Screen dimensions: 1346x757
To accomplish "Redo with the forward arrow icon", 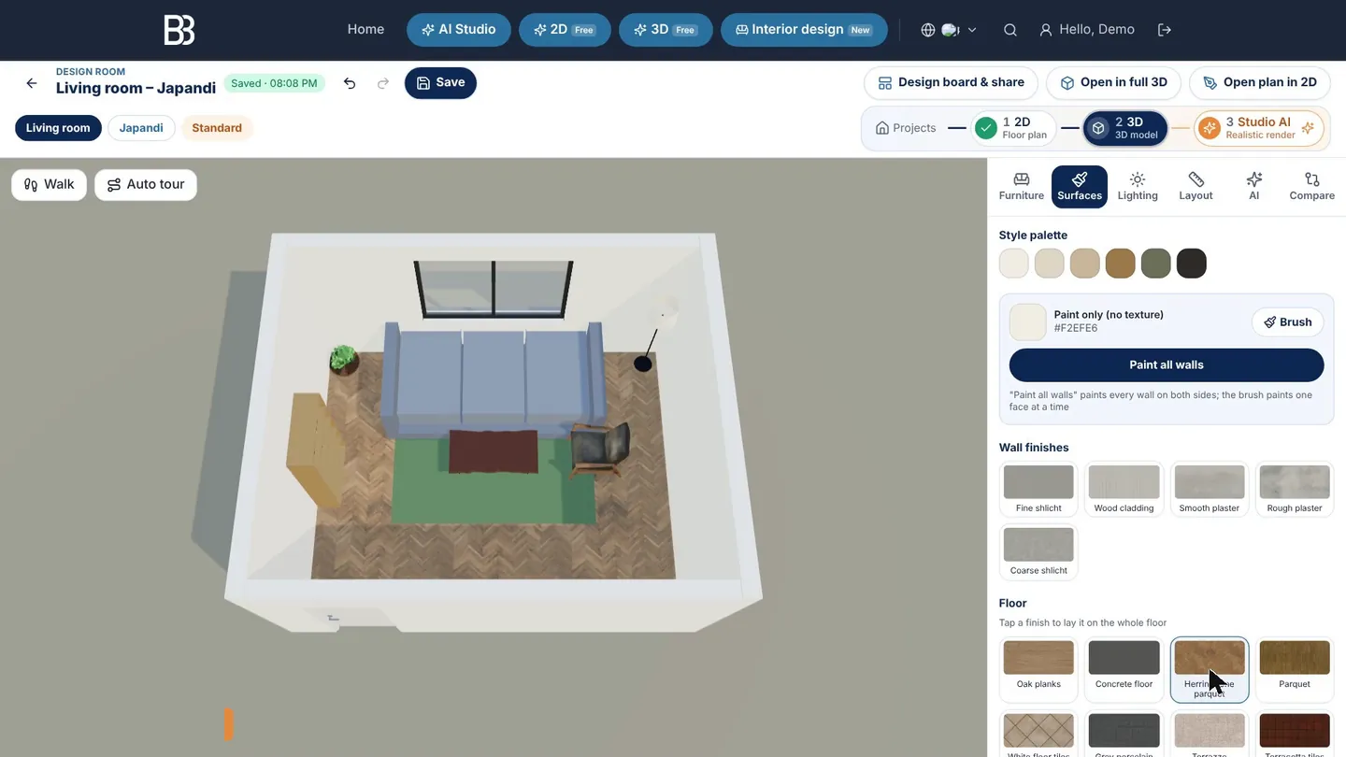I will [x=383, y=83].
